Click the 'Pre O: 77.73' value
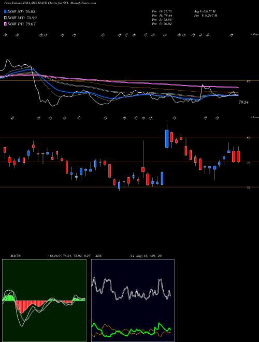259x342 pixels. pos(163,11)
